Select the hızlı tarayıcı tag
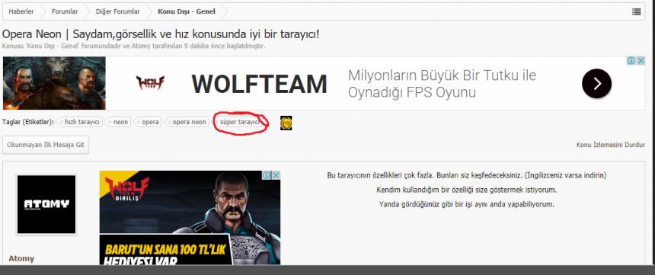The image size is (655, 275). [79, 122]
